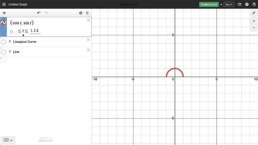
Task: Edit the lower bound 0 for t
Action: 13,31
